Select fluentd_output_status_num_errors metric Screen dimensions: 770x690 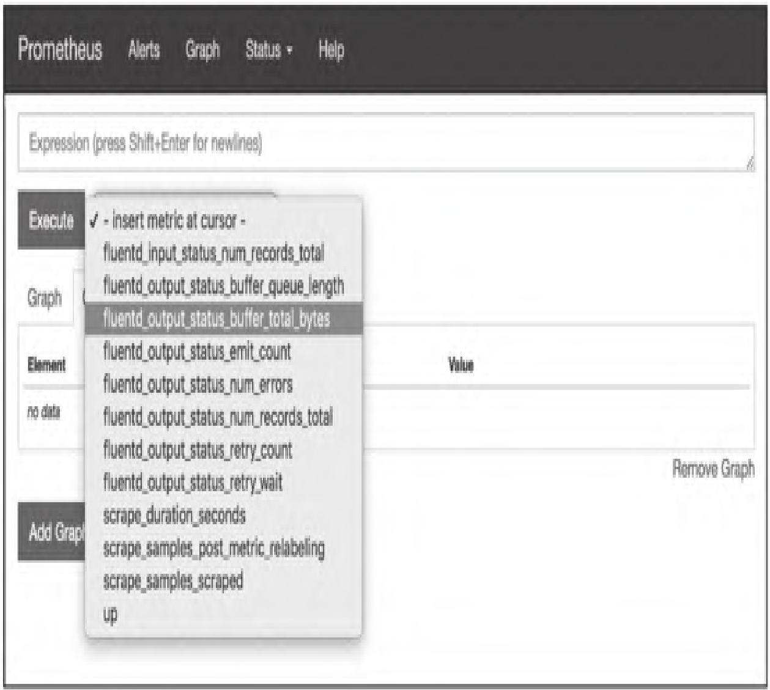click(x=198, y=384)
